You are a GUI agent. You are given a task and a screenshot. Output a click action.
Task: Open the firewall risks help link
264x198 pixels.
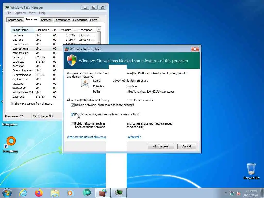[x=104, y=137]
